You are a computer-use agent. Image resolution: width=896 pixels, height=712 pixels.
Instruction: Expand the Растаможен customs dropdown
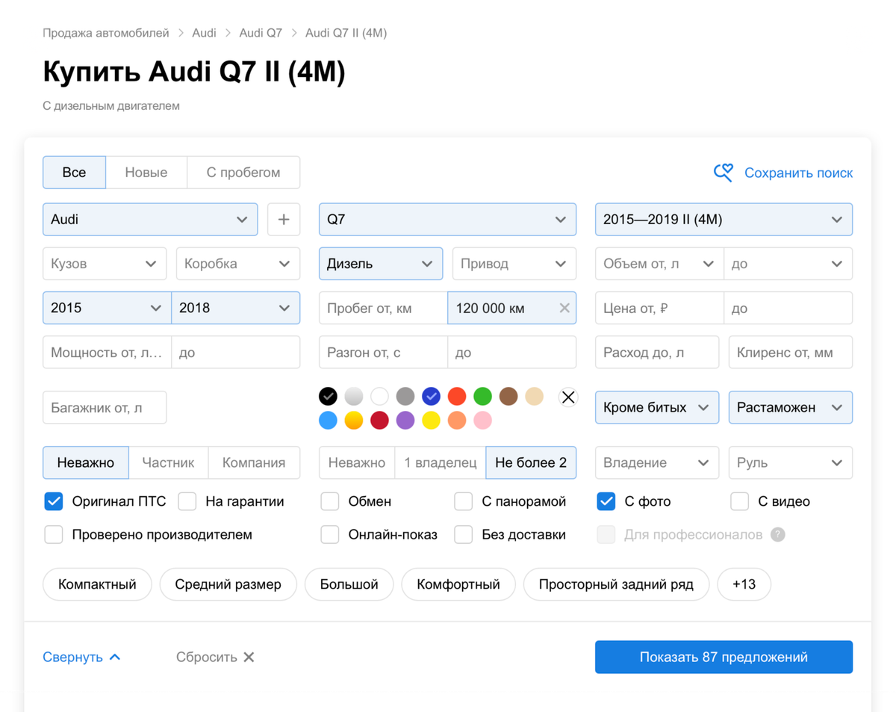pyautogui.click(x=791, y=408)
